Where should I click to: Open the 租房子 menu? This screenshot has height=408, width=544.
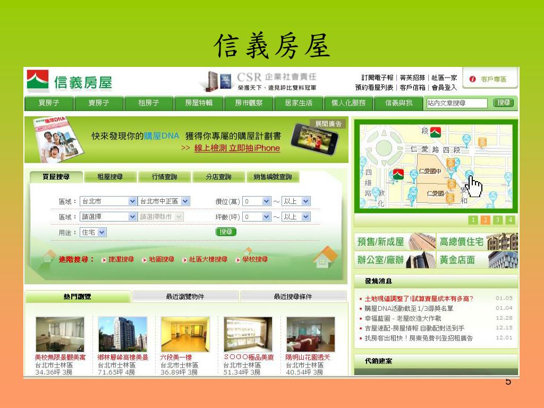[149, 103]
